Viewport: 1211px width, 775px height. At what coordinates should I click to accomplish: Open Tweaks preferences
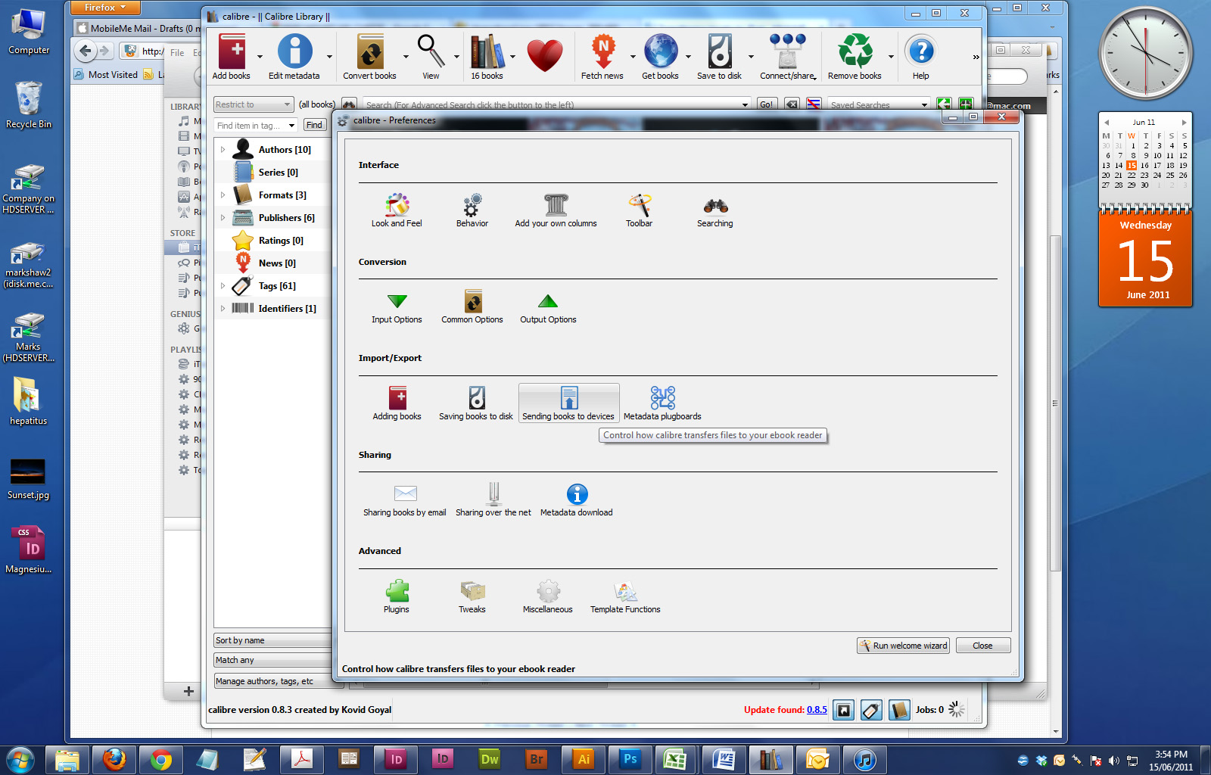(x=472, y=596)
